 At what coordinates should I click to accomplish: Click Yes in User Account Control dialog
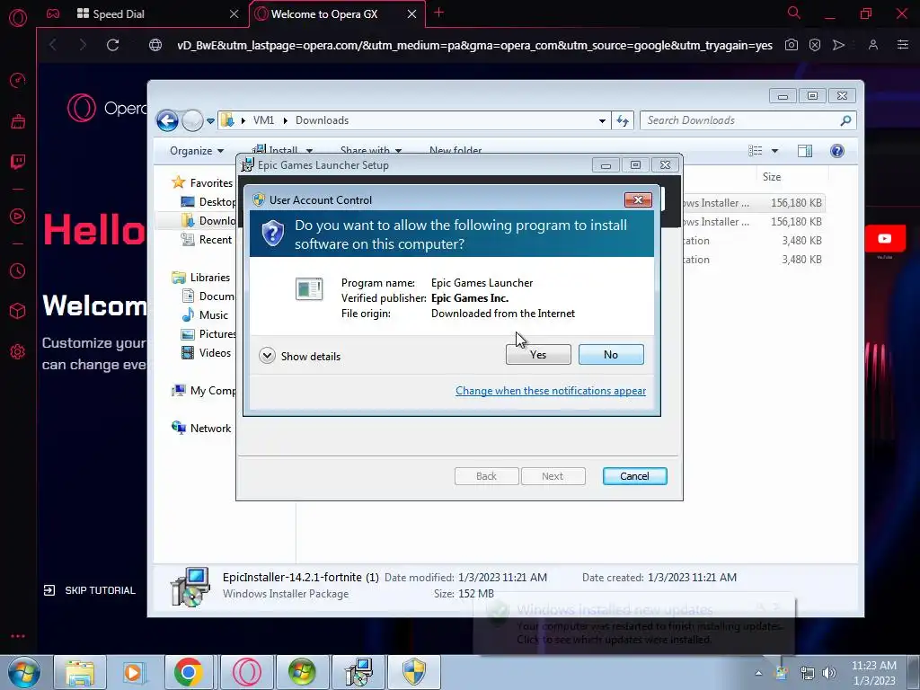(x=538, y=354)
